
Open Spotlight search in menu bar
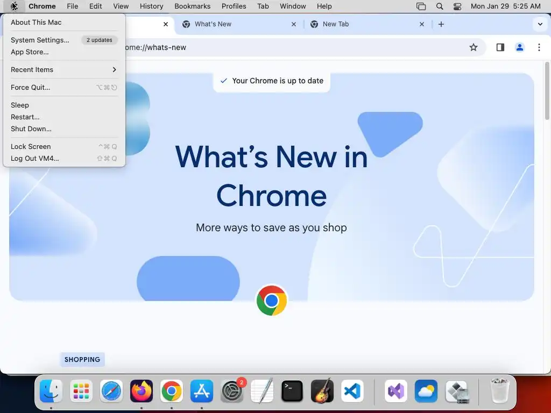[x=439, y=6]
